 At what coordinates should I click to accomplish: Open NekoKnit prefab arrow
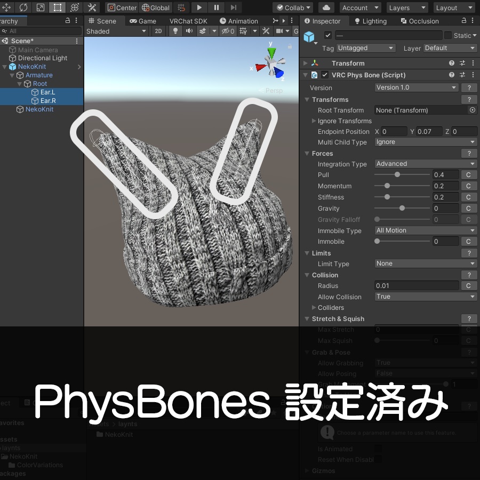point(79,67)
